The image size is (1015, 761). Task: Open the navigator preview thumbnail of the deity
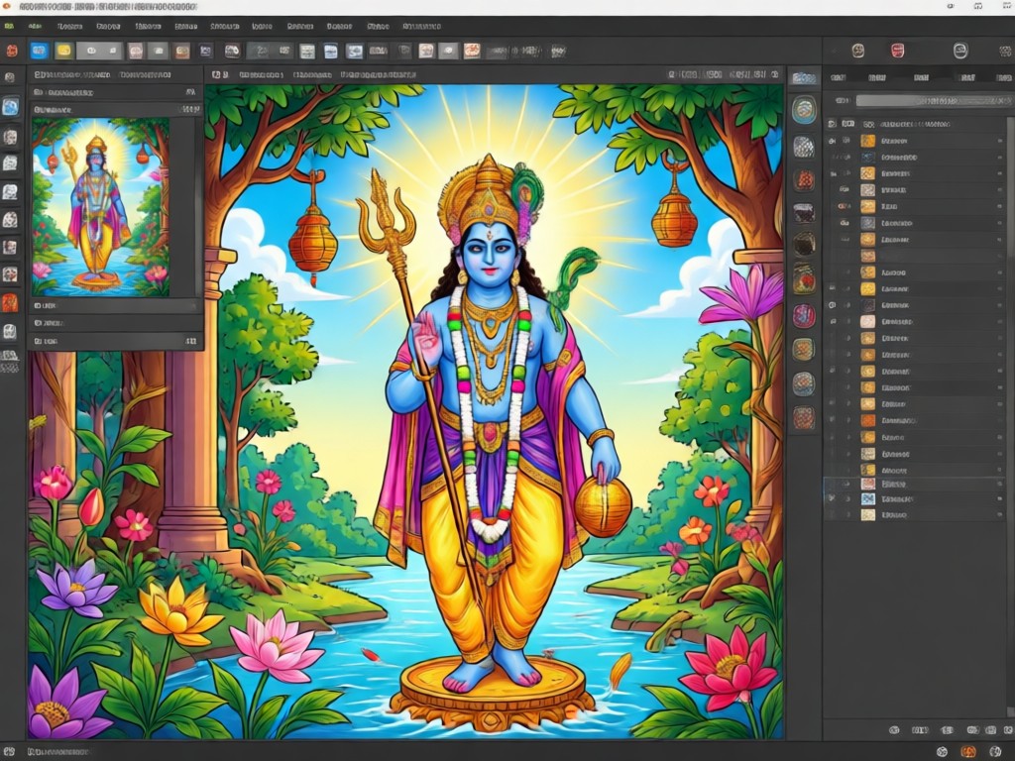pos(100,207)
